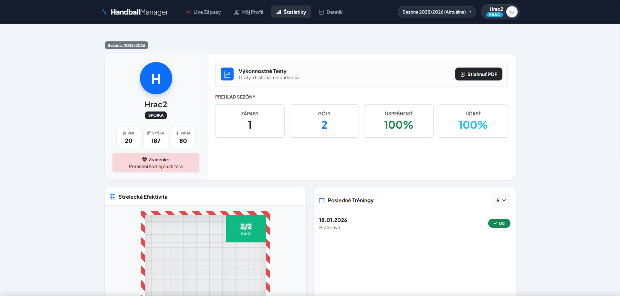The image size is (620, 297).
Task: Click the HandballManager pulse logo icon
Action: (104, 12)
